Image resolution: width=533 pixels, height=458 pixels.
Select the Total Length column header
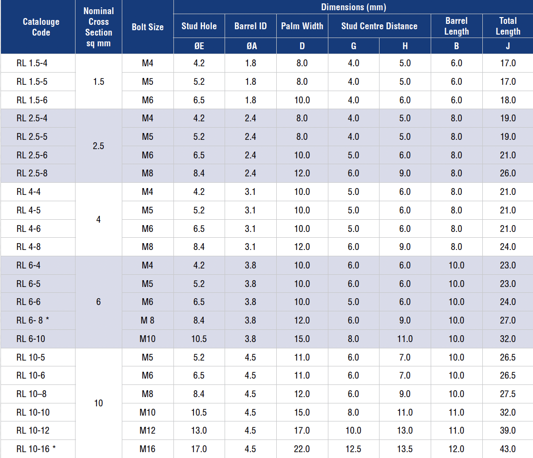(x=508, y=26)
